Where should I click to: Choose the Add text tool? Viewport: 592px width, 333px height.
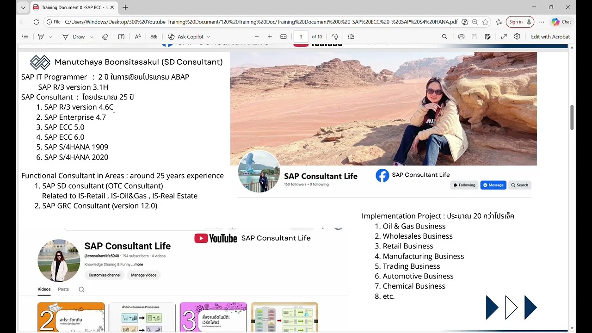121,37
